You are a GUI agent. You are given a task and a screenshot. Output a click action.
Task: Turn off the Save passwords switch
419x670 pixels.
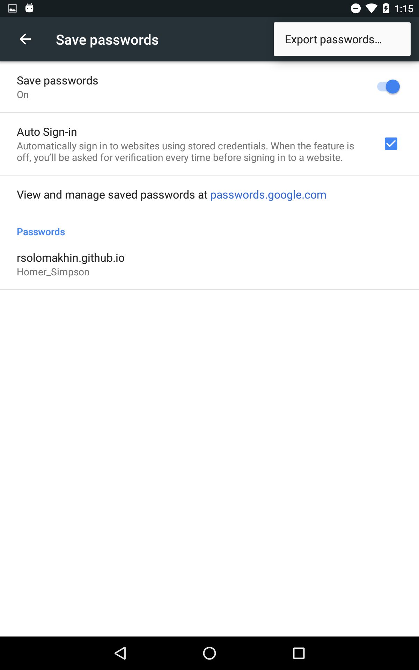(x=388, y=87)
